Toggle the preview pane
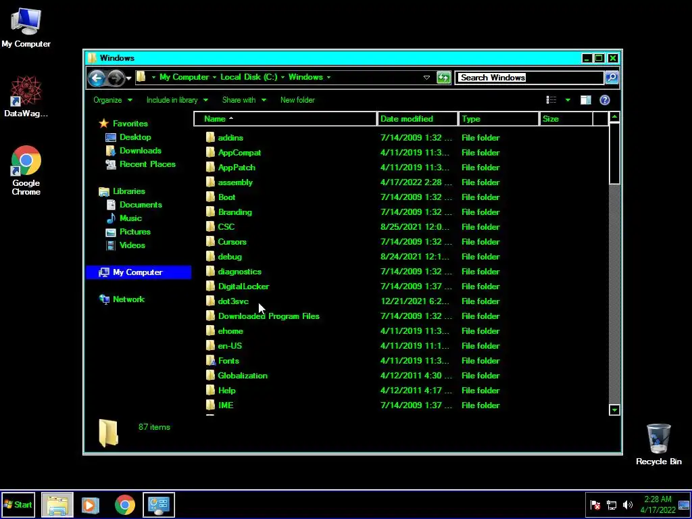This screenshot has width=692, height=519. pyautogui.click(x=586, y=100)
